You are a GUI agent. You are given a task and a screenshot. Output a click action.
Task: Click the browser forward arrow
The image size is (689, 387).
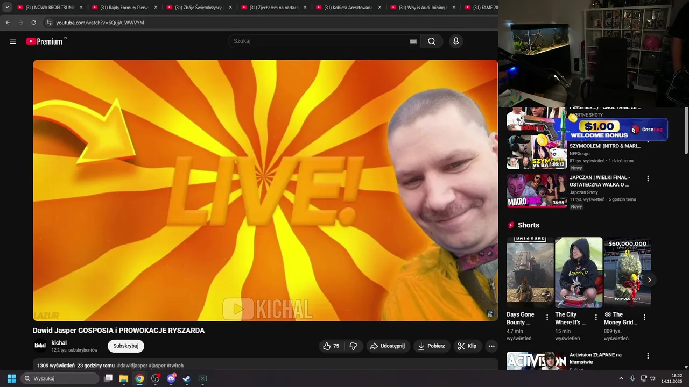pyautogui.click(x=21, y=23)
